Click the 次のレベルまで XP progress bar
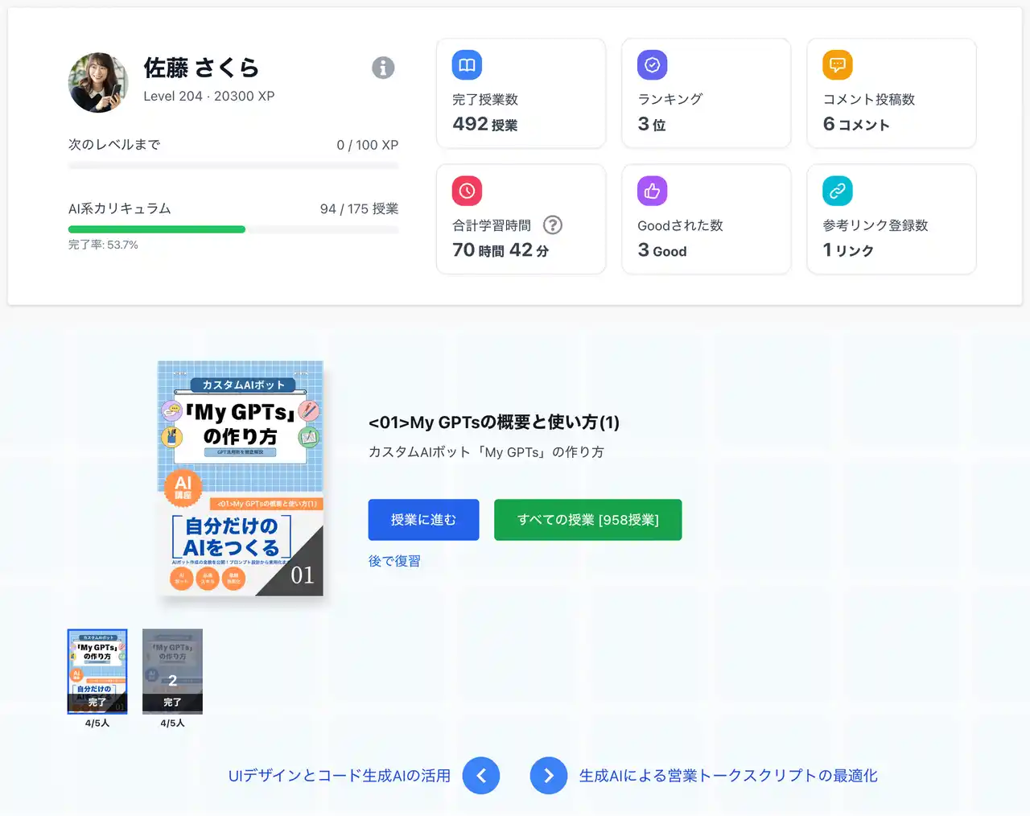1030x816 pixels. pyautogui.click(x=233, y=166)
